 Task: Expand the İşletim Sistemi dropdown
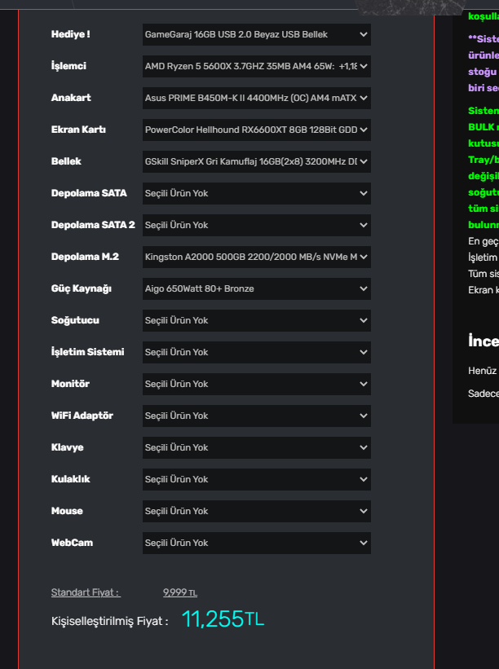click(257, 352)
